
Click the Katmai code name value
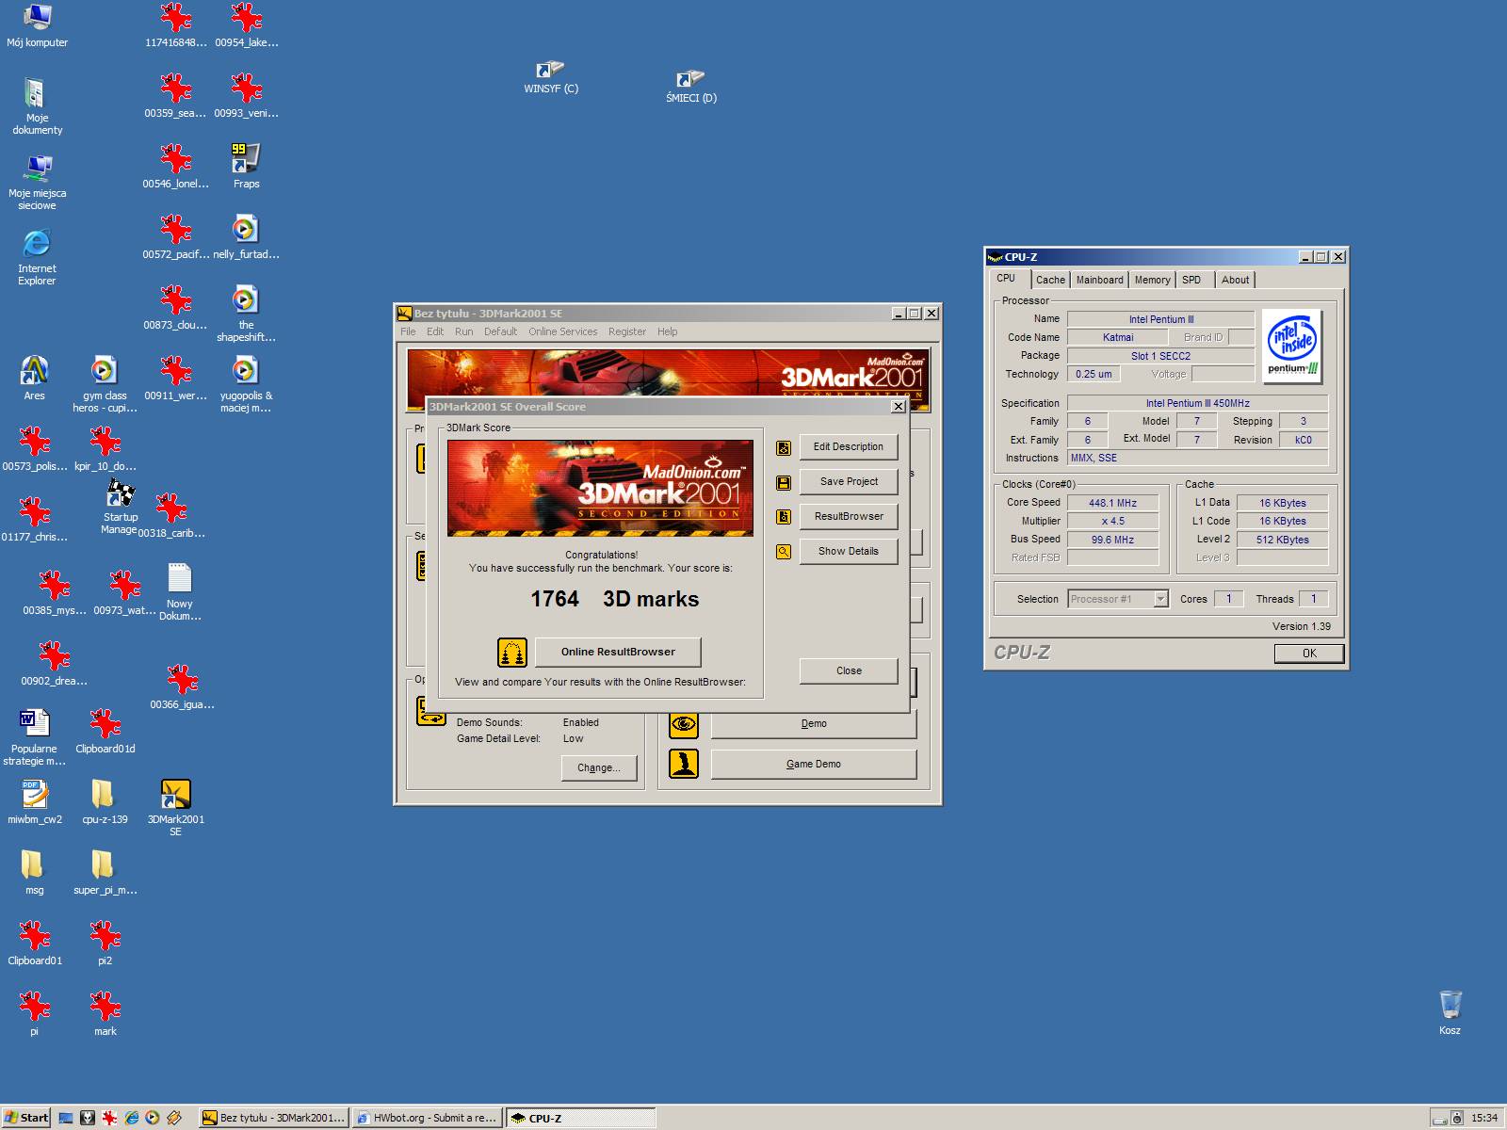point(1118,337)
